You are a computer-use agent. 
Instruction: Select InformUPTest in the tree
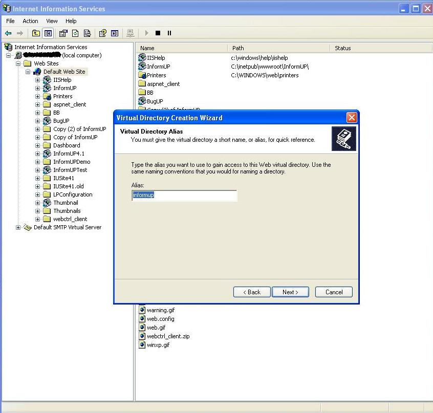tap(70, 170)
